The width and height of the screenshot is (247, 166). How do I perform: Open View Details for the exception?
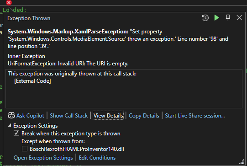(108, 116)
